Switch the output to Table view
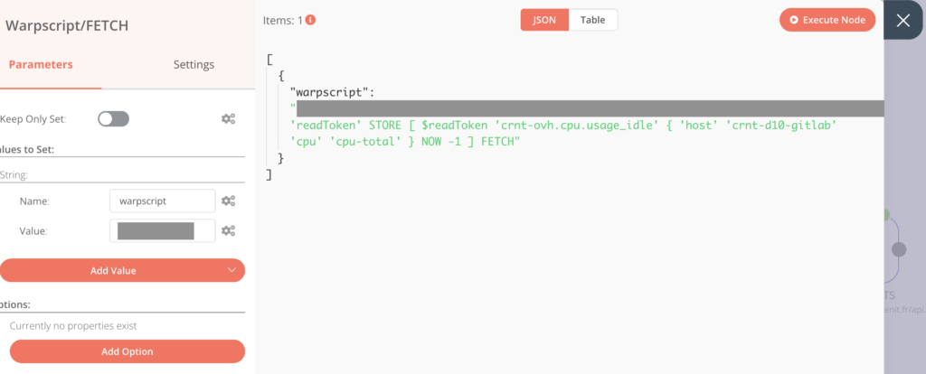Viewport: 926px width, 374px height. [592, 20]
